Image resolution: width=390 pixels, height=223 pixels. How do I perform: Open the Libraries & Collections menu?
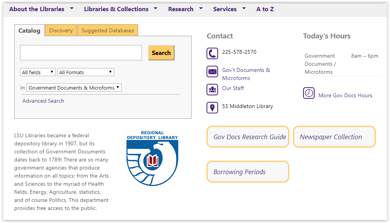(x=116, y=9)
